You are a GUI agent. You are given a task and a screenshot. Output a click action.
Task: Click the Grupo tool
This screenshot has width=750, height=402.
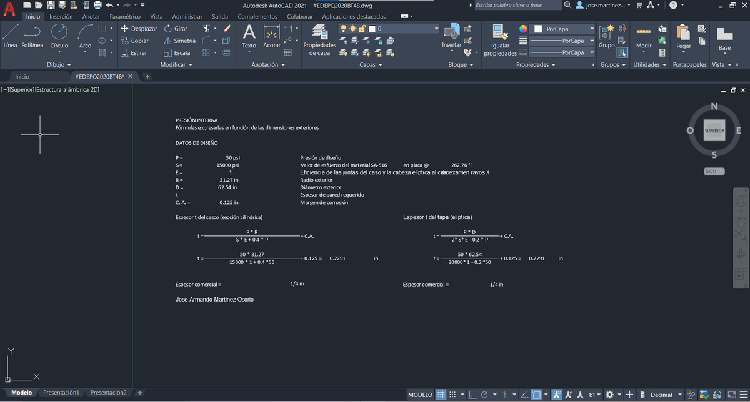tap(606, 36)
